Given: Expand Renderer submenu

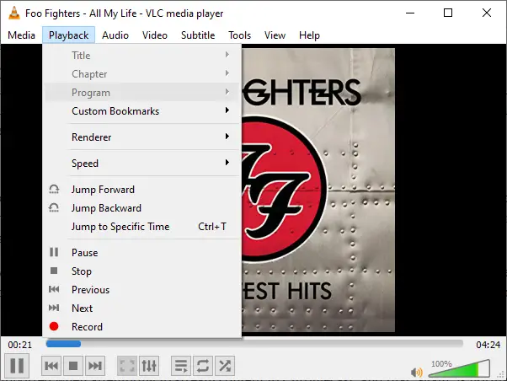Looking at the screenshot, I should coord(141,137).
